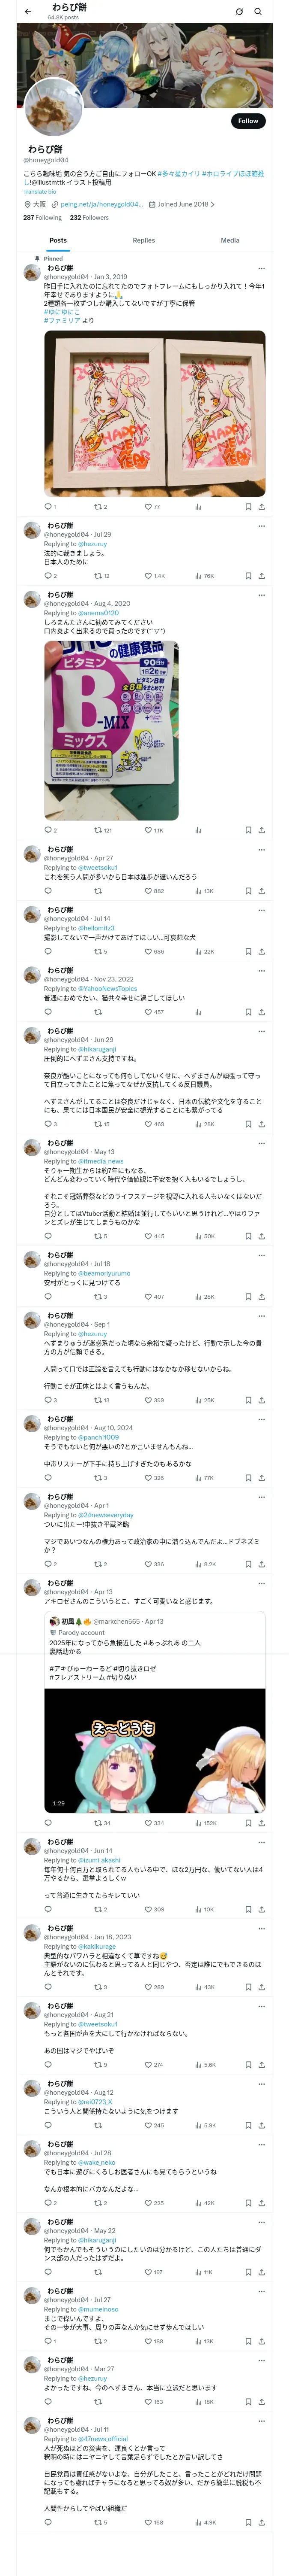Reply to the Aug 4, 2020 post
289x2576 pixels.
48,830
